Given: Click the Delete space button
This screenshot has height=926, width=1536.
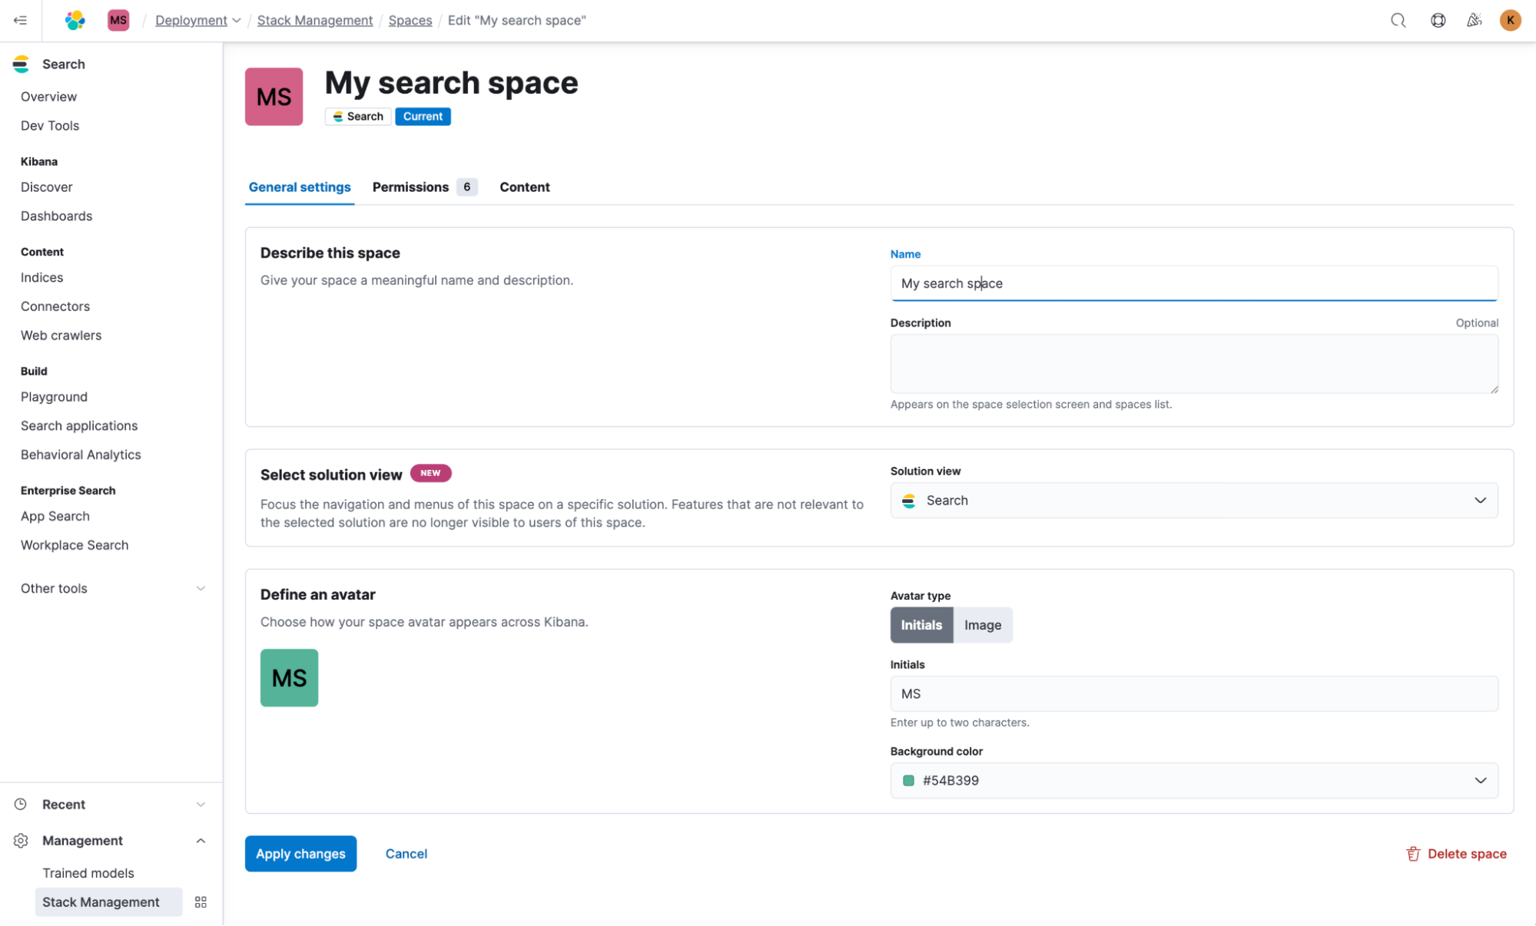Looking at the screenshot, I should [1456, 854].
